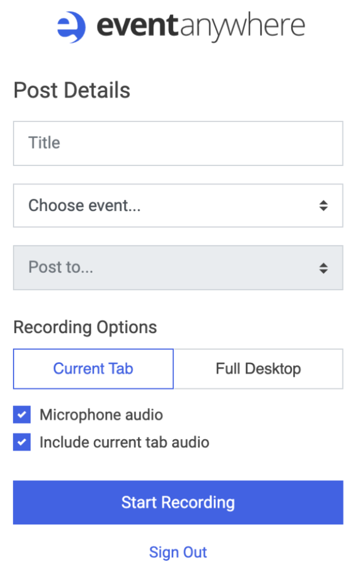Open the Post to dropdown

point(178,268)
